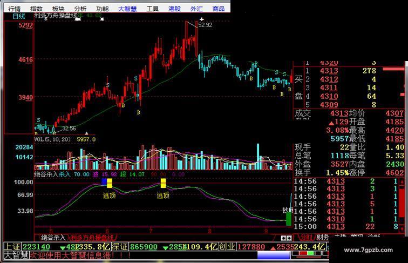Click the 外盘 value 3527

[339, 164]
